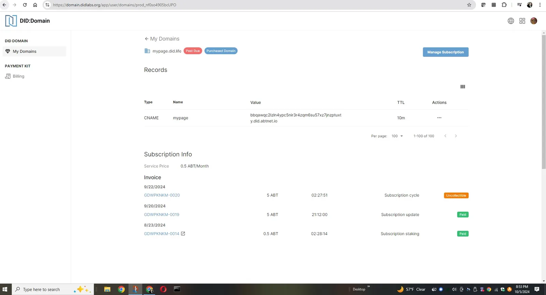Go back in browser
Viewport: 546px width, 295px height.
[4, 5]
